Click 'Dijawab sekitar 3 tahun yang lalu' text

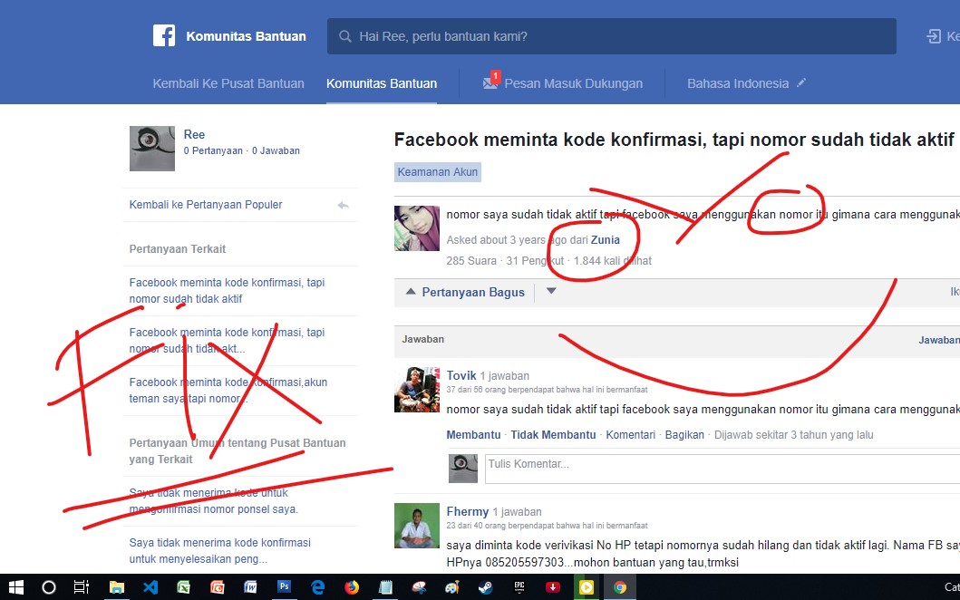click(793, 435)
